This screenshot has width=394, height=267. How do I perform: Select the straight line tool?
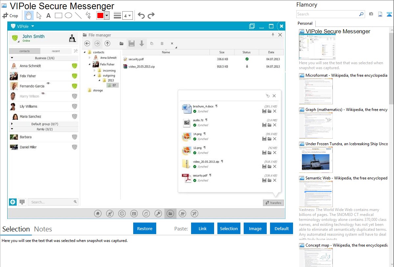[x=78, y=15]
